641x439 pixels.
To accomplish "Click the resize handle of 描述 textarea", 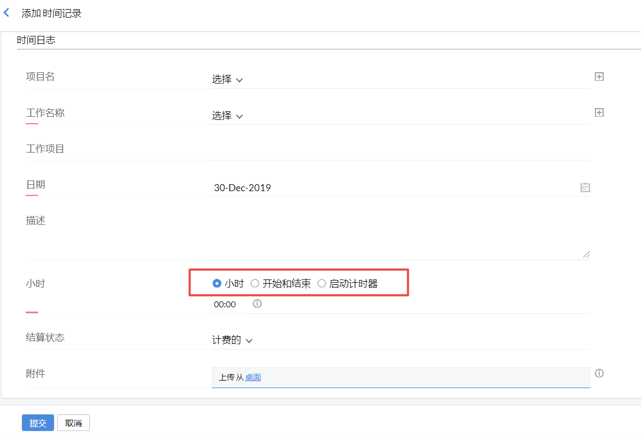I will point(586,254).
